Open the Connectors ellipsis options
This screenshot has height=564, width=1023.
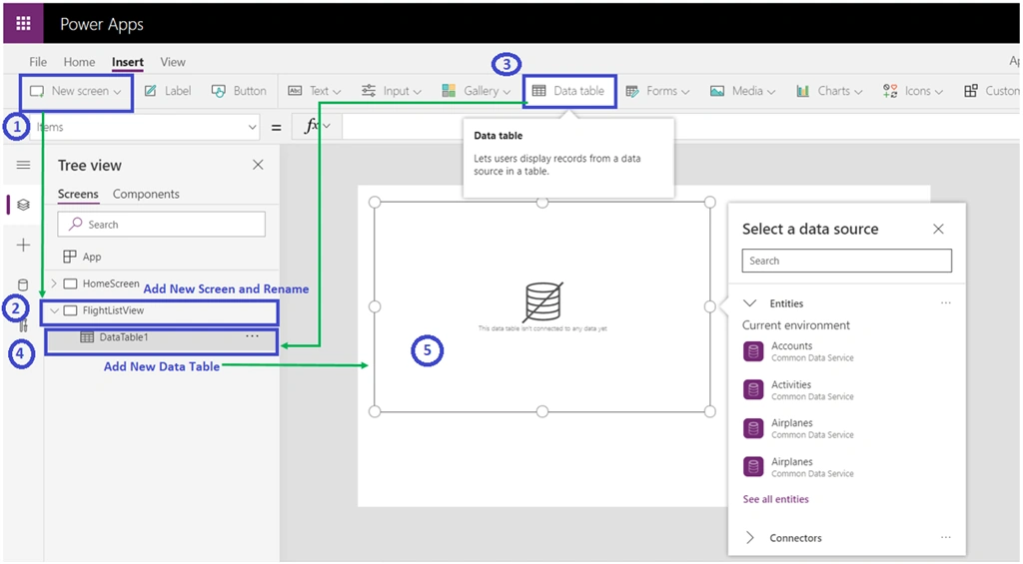[x=946, y=538]
